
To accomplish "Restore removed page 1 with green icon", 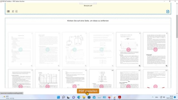I will tap(21, 50).
